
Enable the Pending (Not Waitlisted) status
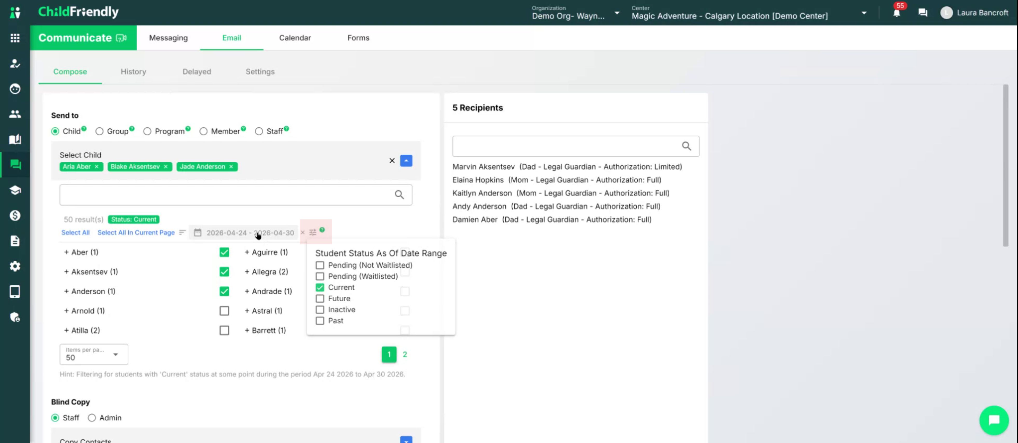320,265
